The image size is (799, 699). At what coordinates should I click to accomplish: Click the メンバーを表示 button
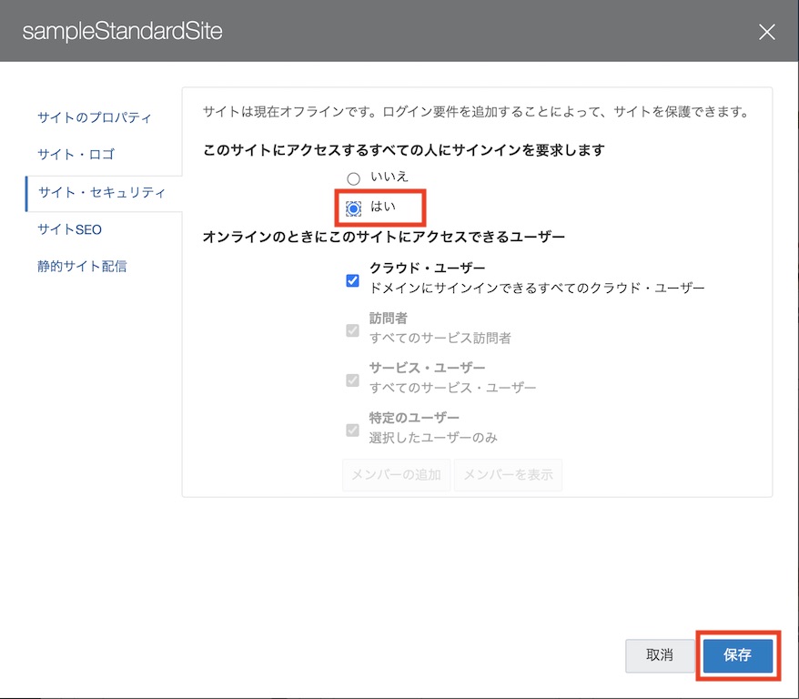[x=508, y=475]
